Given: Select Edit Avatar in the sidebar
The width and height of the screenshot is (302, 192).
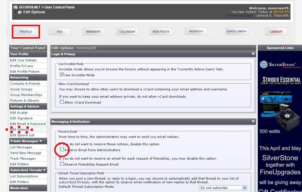Looking at the screenshot, I should (x=19, y=113).
